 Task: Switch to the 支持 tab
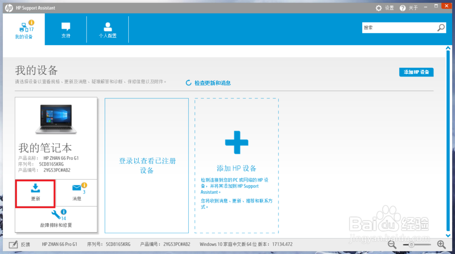click(x=66, y=29)
